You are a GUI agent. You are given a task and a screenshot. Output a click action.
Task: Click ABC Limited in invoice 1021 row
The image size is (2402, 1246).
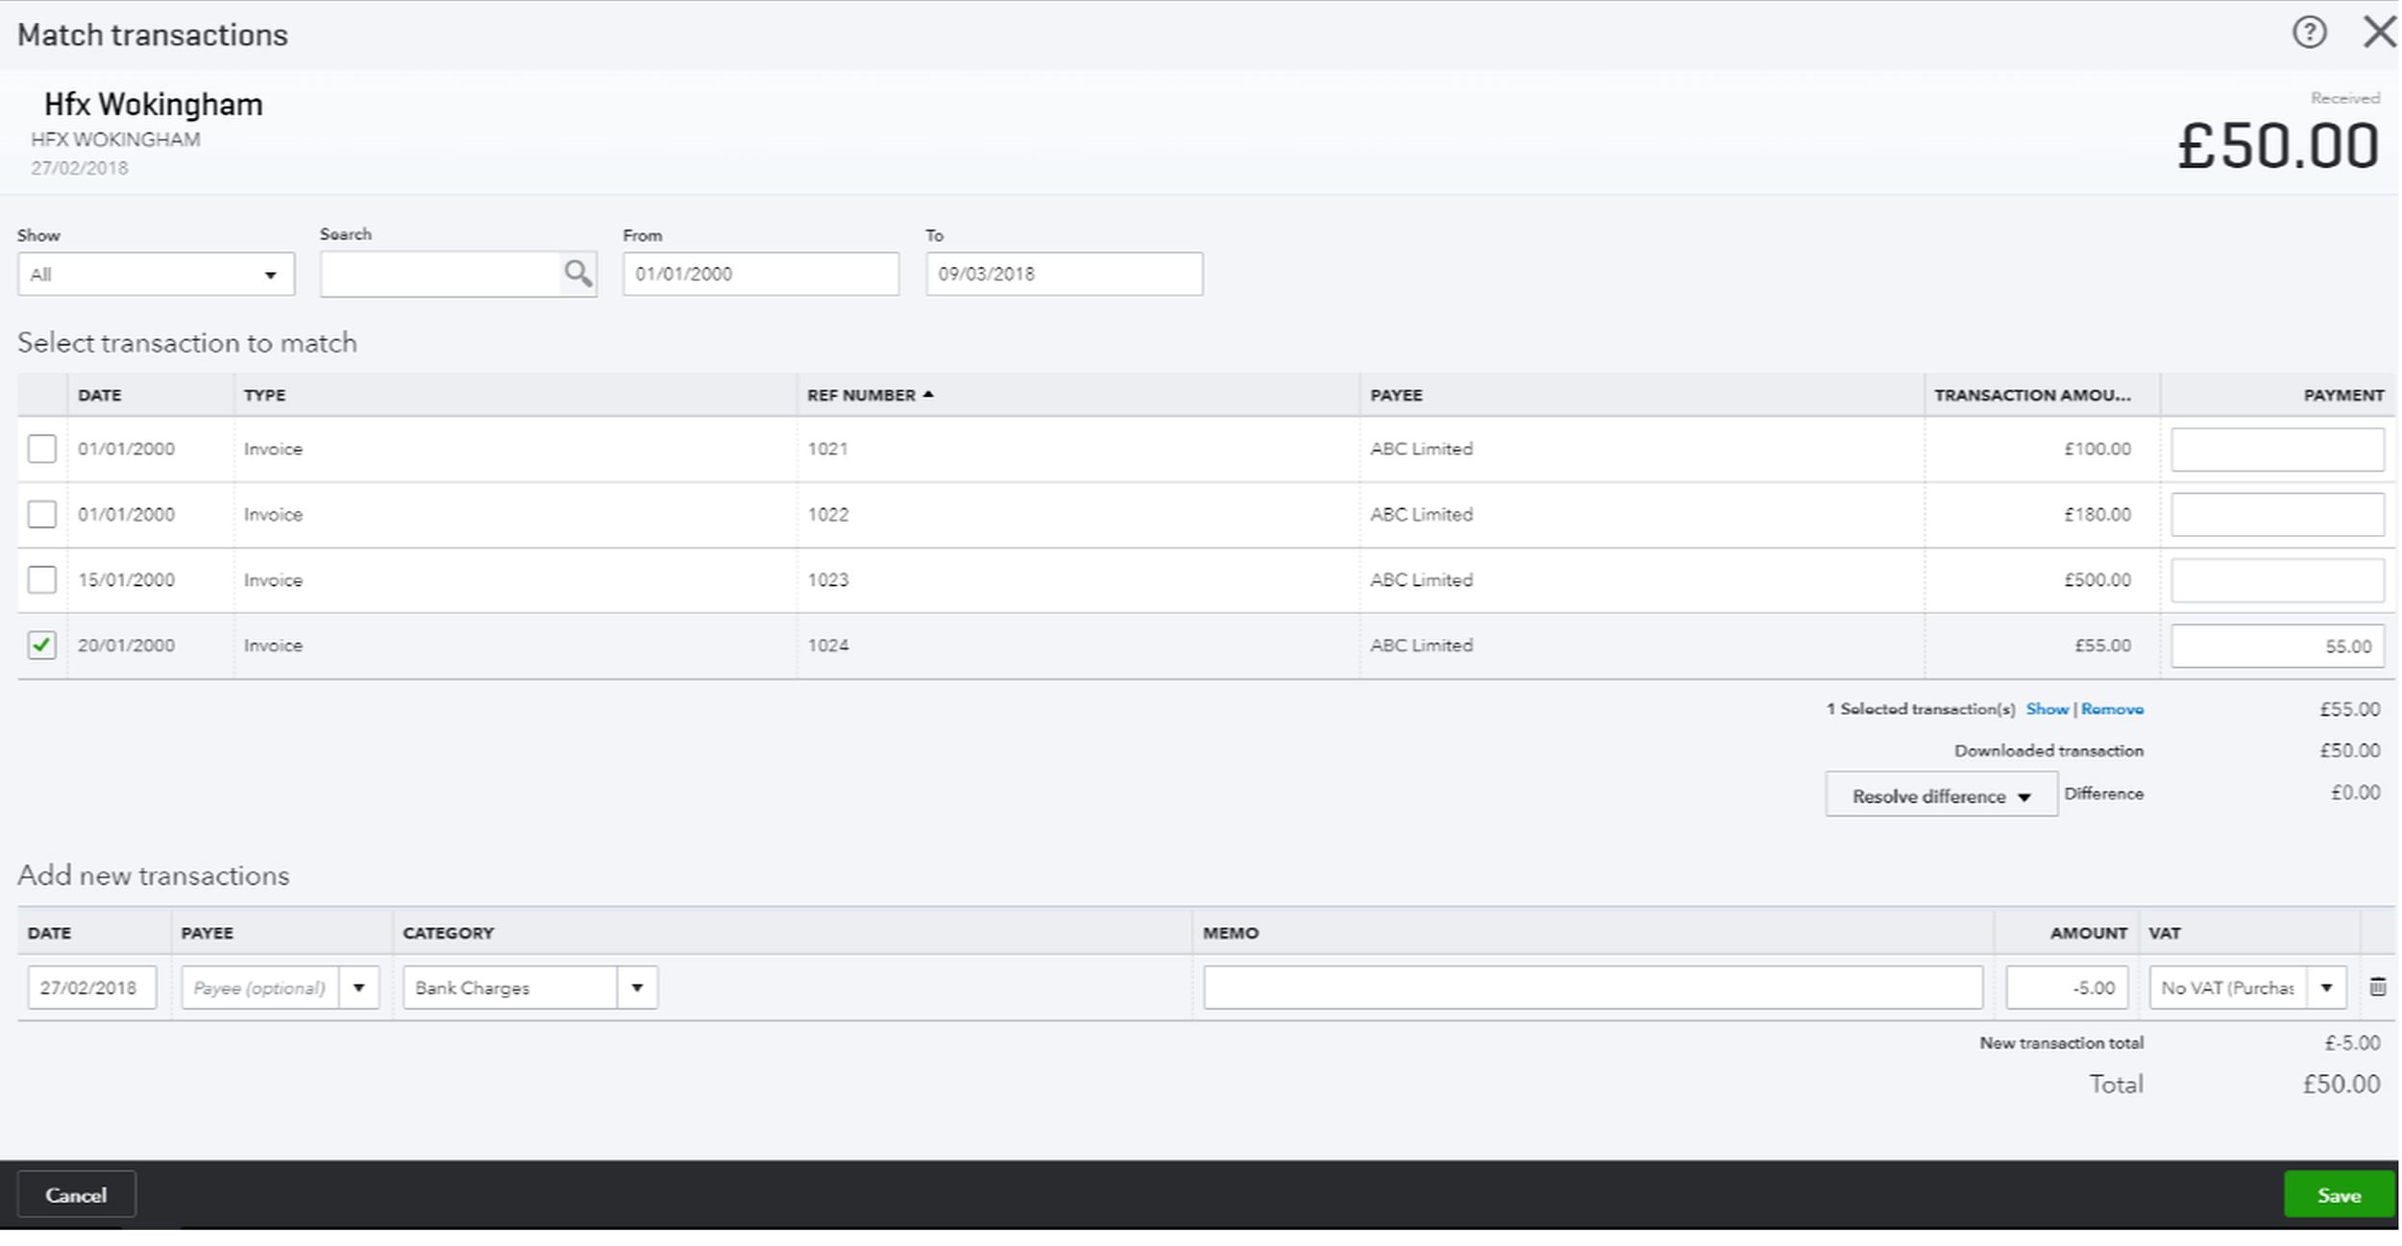tap(1421, 449)
